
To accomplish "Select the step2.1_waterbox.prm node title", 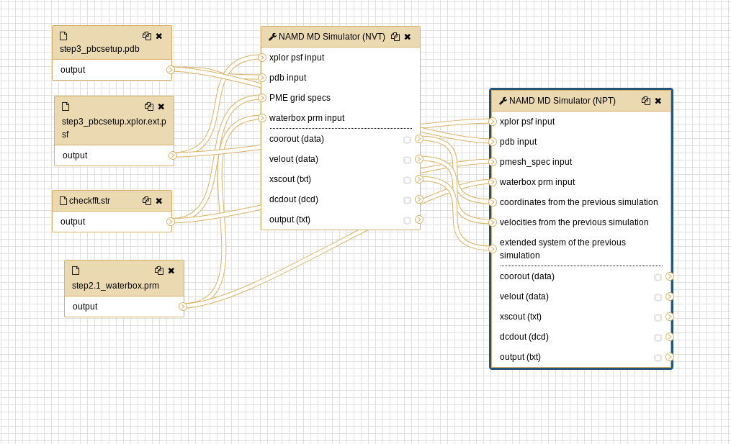I will coord(124,278).
